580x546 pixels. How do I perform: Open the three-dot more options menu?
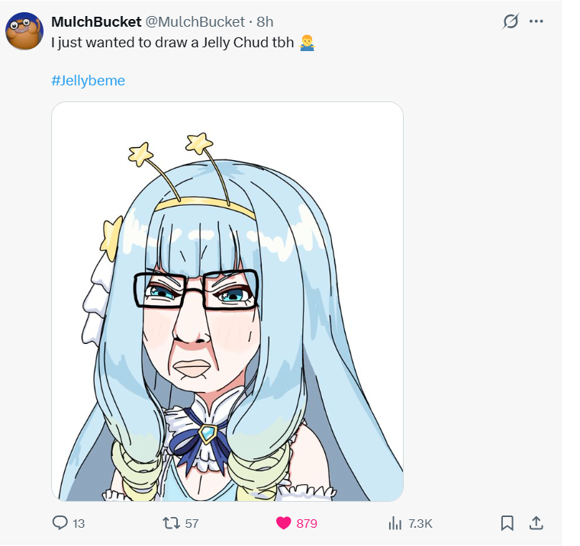click(536, 21)
